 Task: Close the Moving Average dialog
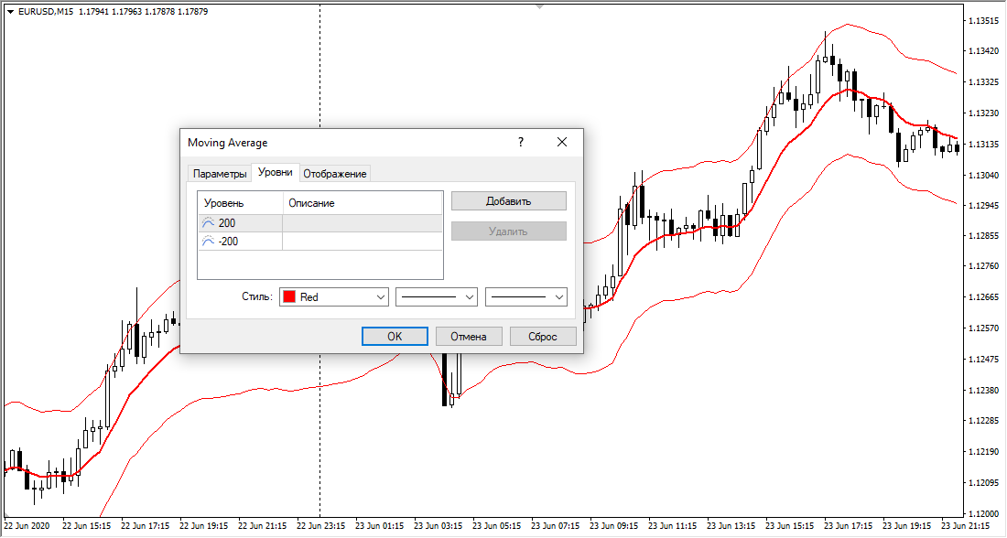click(x=562, y=142)
